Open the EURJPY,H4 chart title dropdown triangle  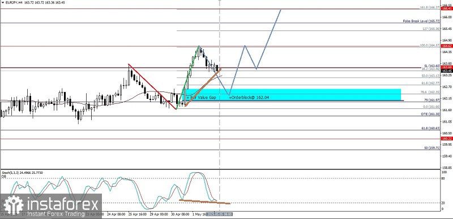tap(2, 2)
